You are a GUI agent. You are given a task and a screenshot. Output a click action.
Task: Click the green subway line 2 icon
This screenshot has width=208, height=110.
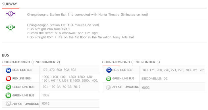pos(11,27)
